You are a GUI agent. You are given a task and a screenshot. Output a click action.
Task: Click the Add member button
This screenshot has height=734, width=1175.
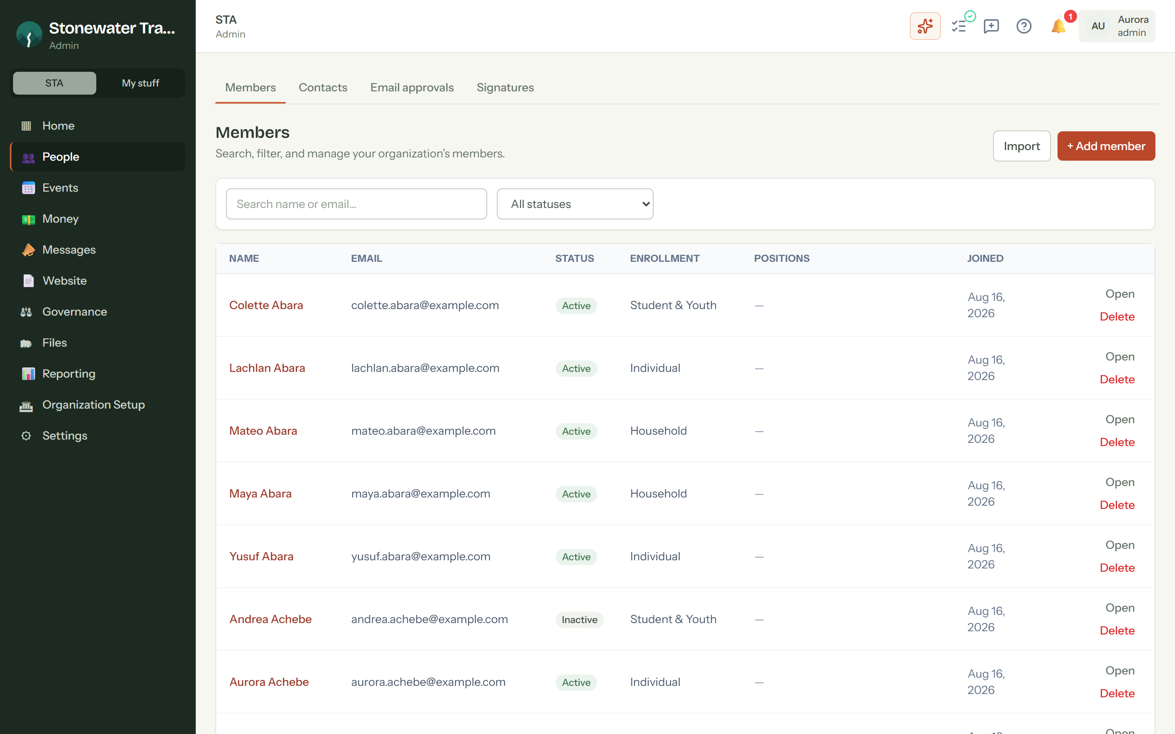[1106, 146]
